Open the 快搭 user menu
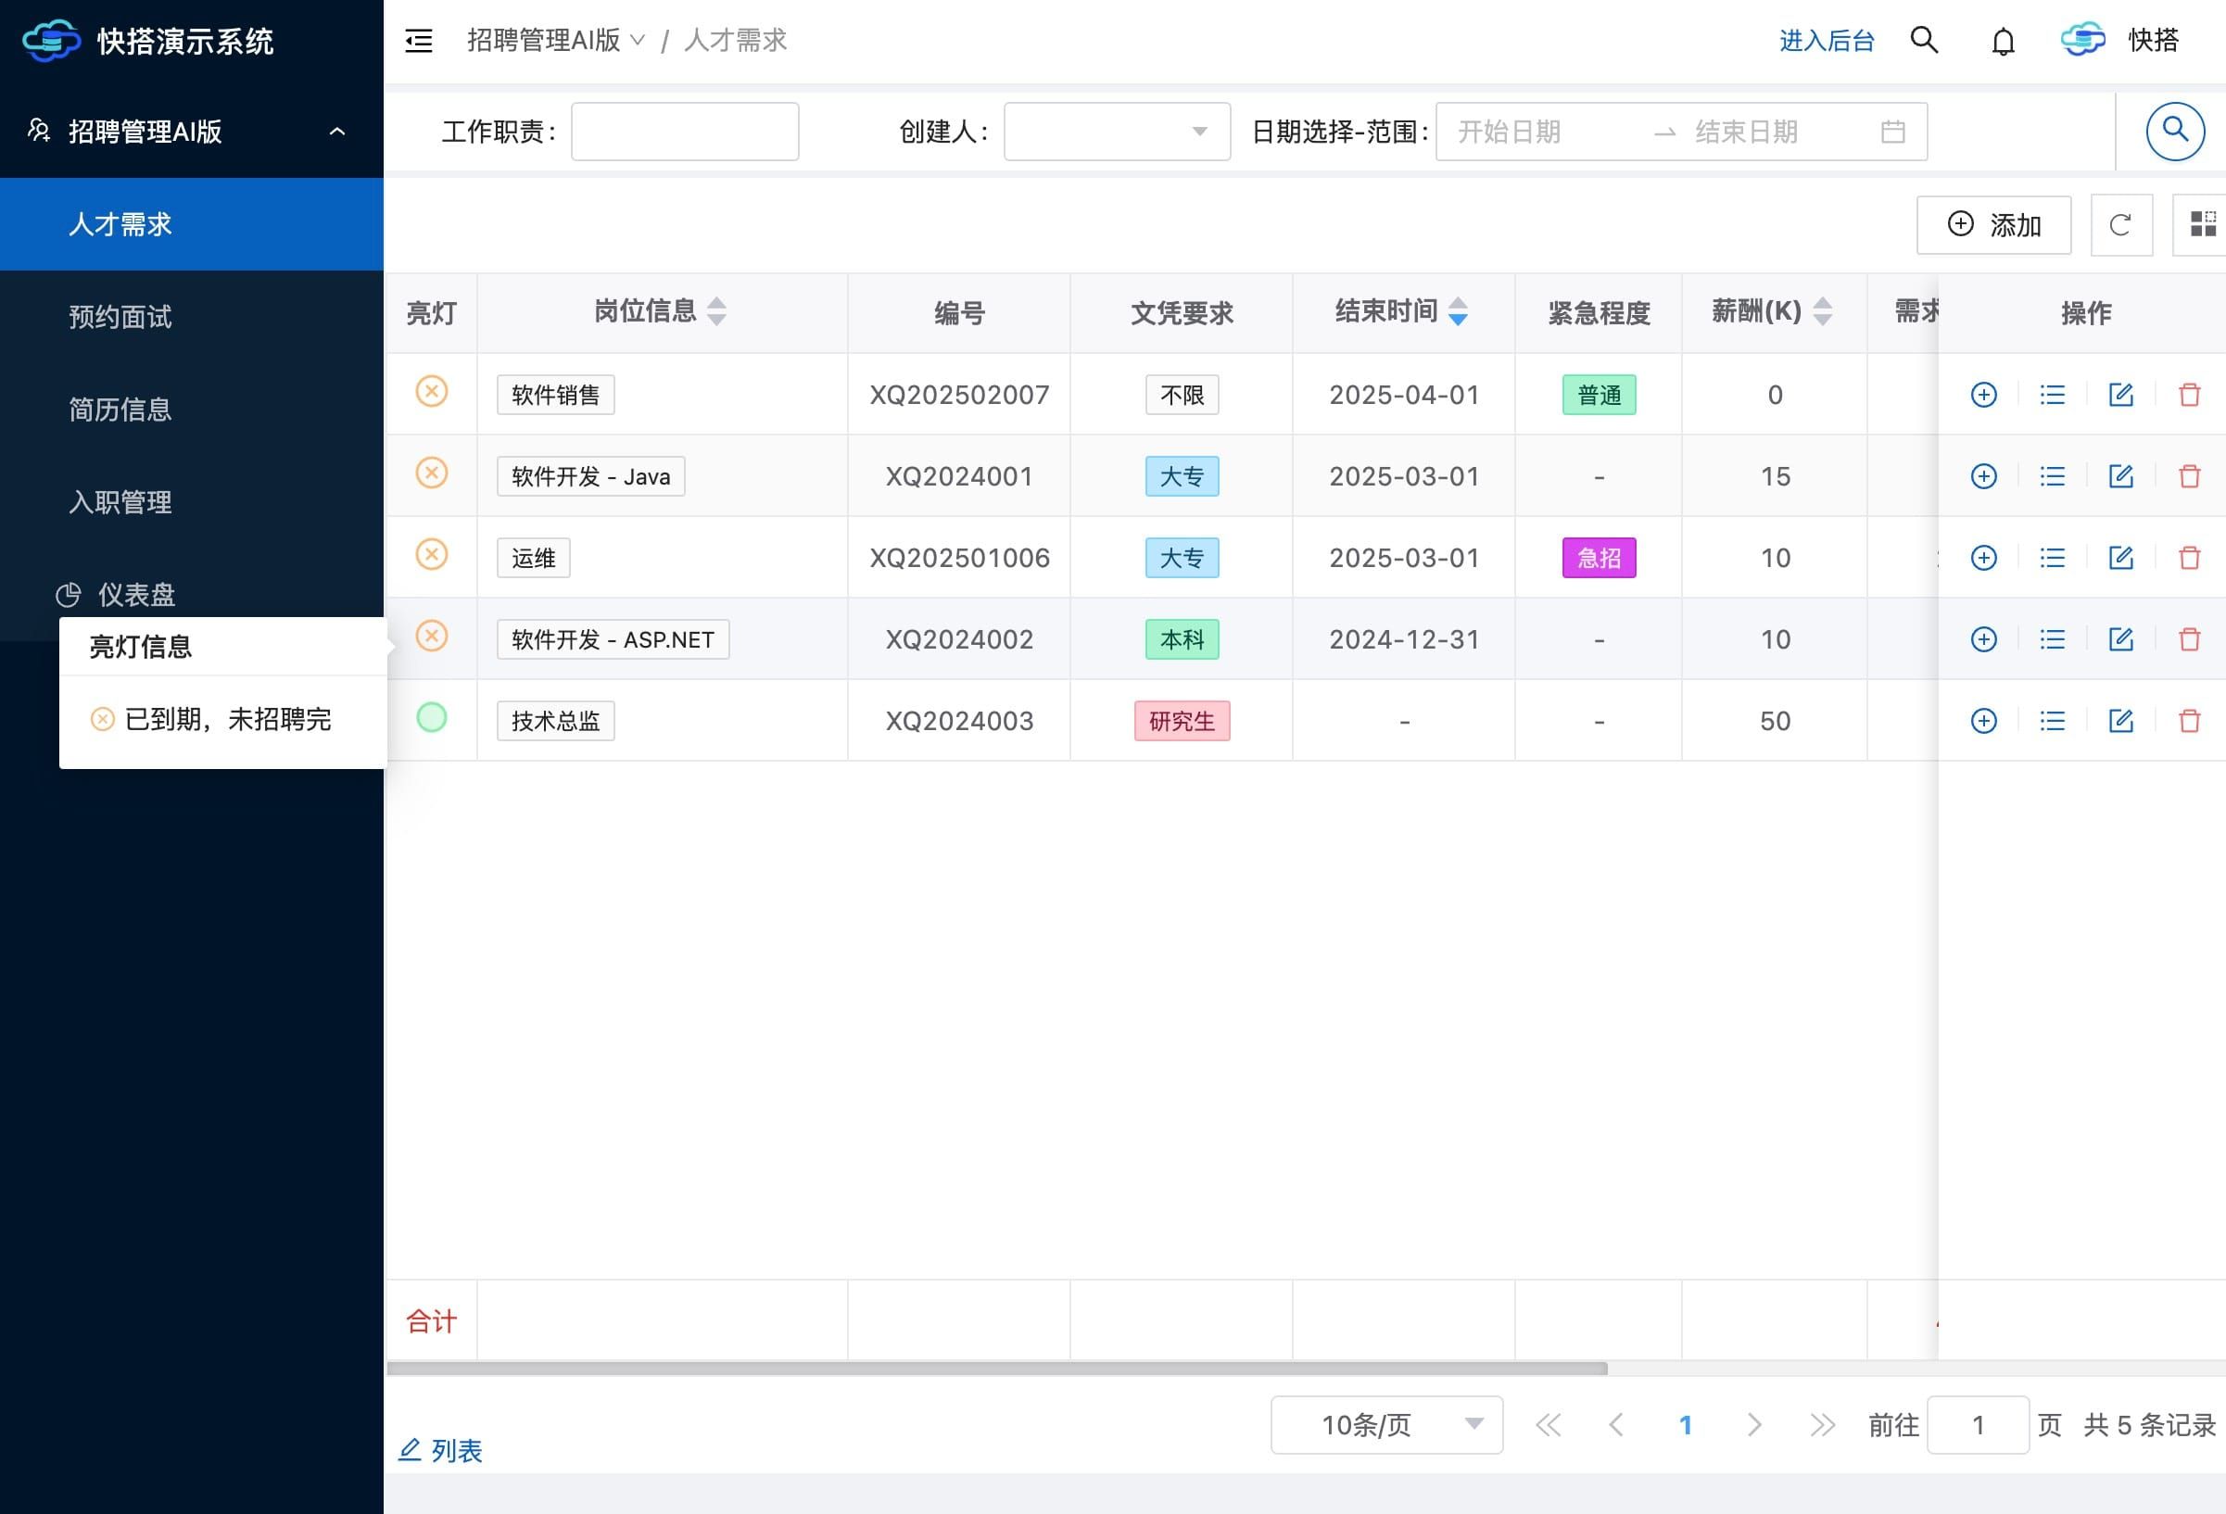The height and width of the screenshot is (1514, 2226). [2120, 40]
